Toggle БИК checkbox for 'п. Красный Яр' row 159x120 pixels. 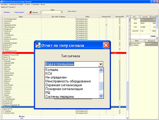(120, 21)
